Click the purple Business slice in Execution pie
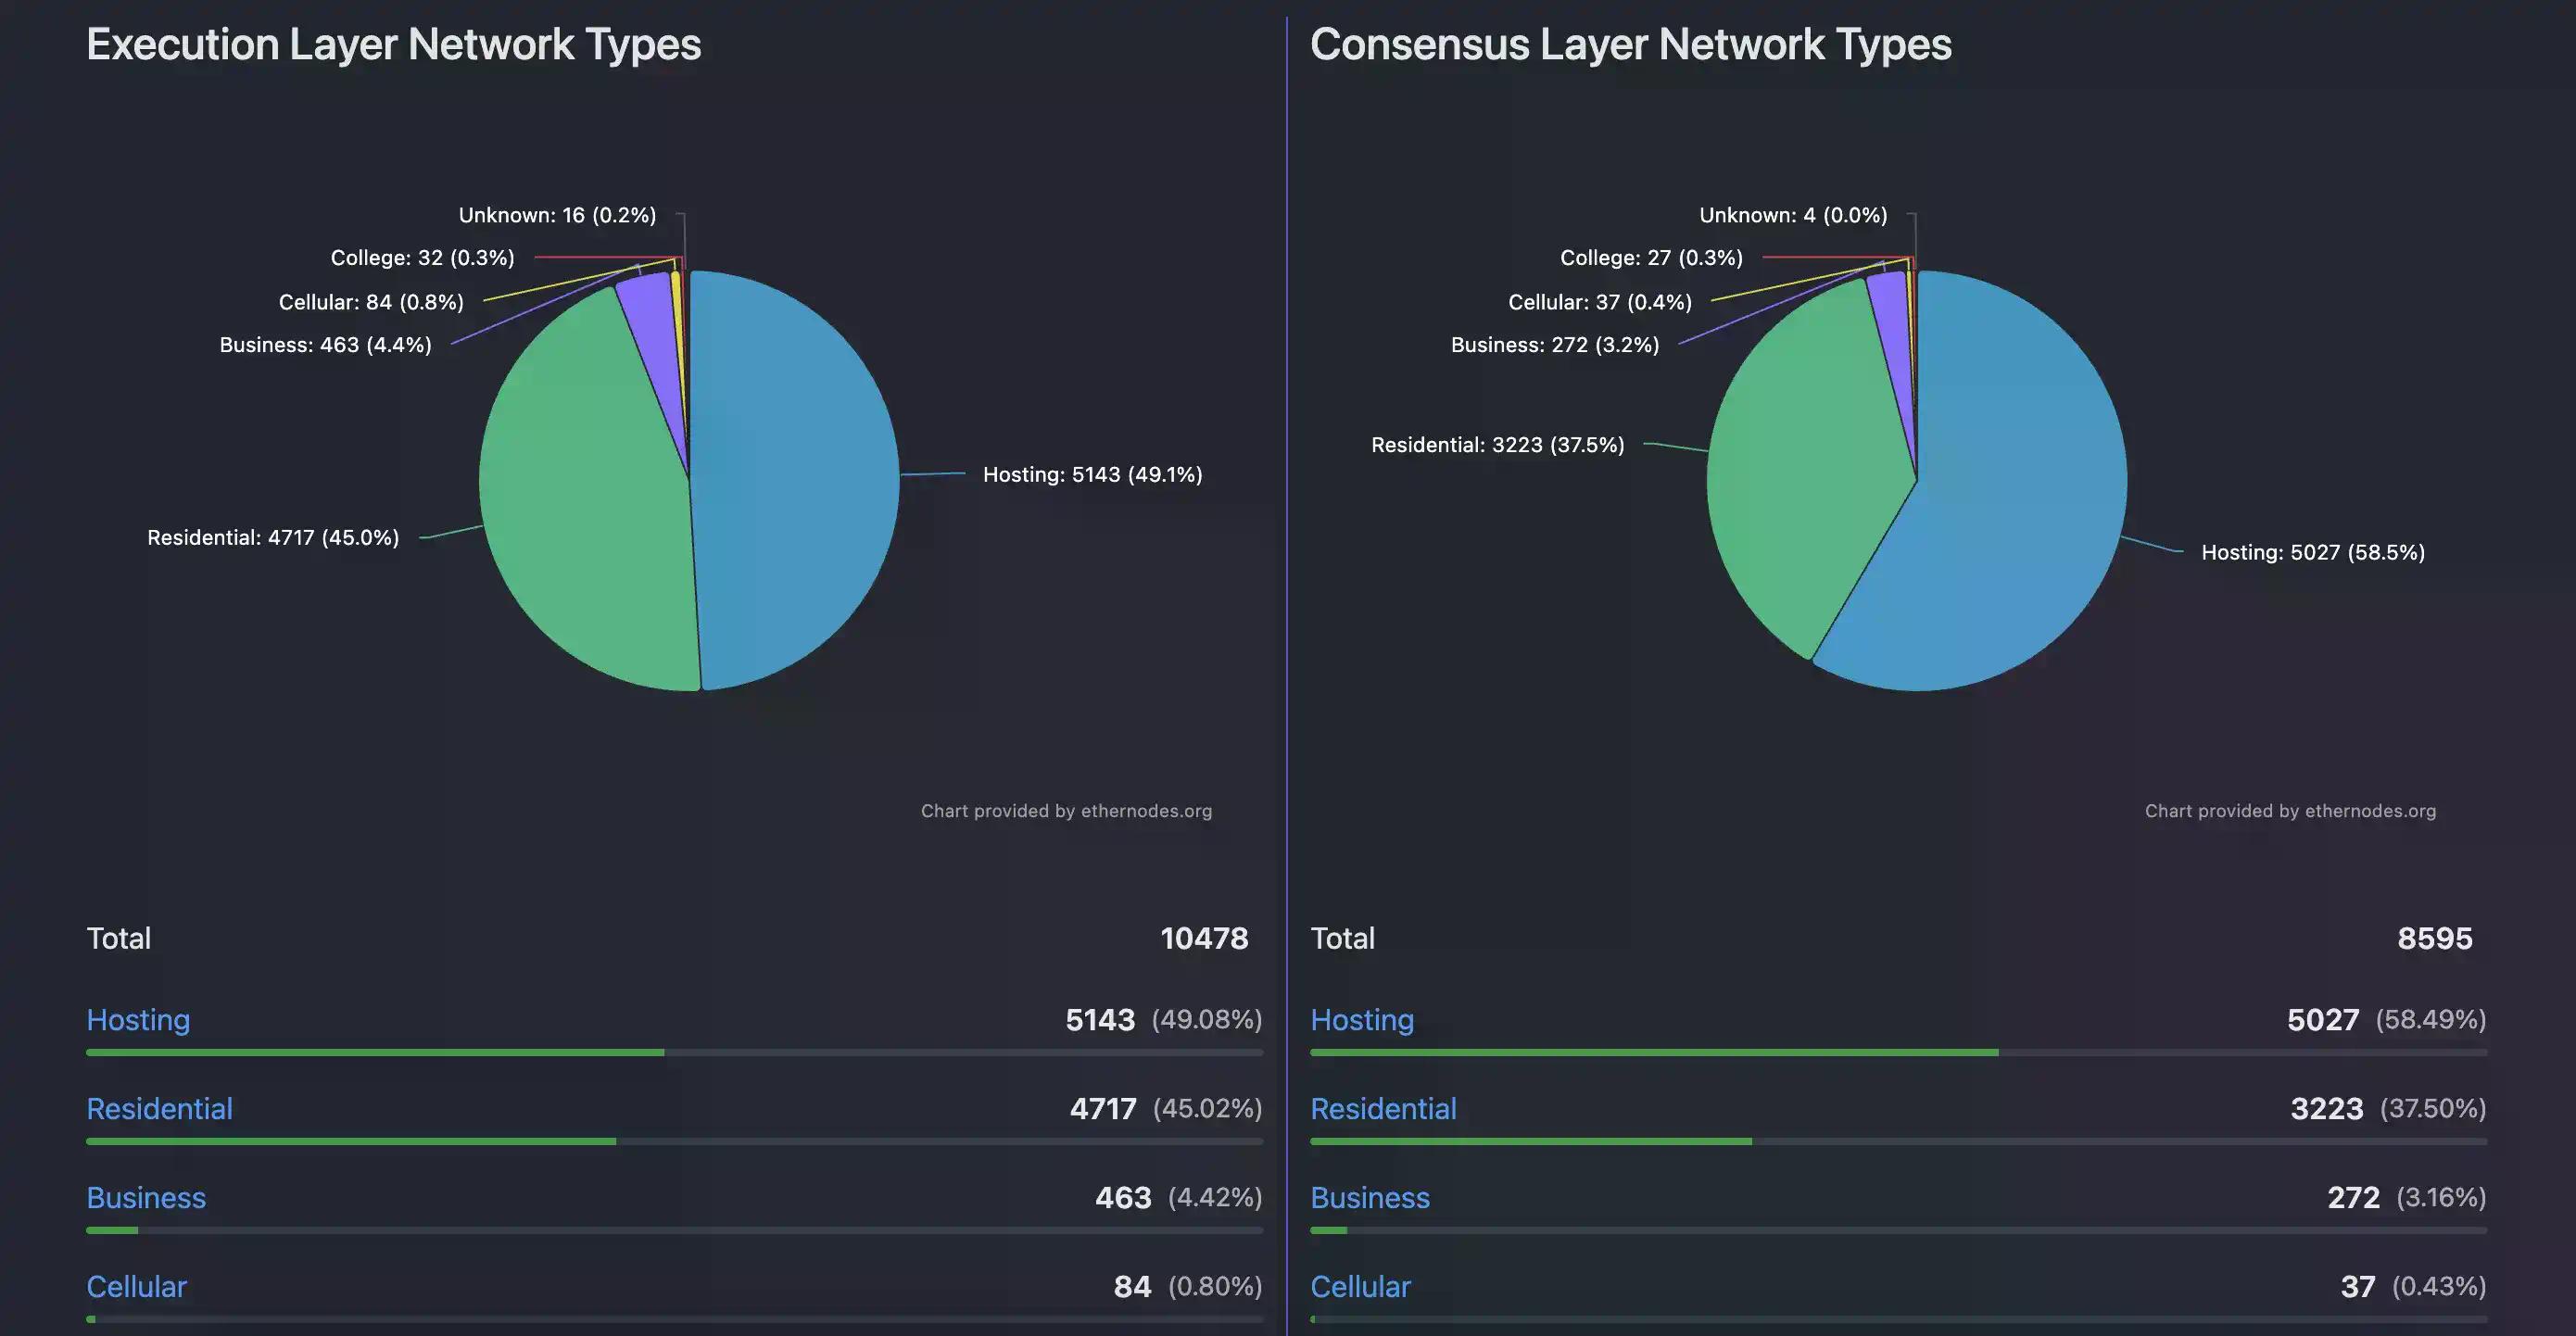The image size is (2576, 1336). coord(650,320)
